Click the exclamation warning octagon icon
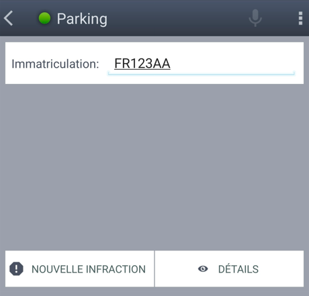This screenshot has width=309, height=296. [16, 268]
